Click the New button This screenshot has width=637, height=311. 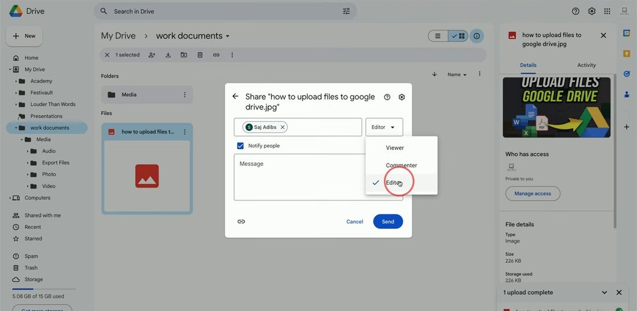pyautogui.click(x=24, y=36)
